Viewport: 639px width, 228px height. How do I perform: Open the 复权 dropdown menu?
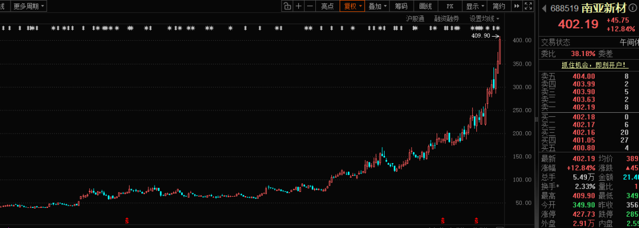(352, 6)
